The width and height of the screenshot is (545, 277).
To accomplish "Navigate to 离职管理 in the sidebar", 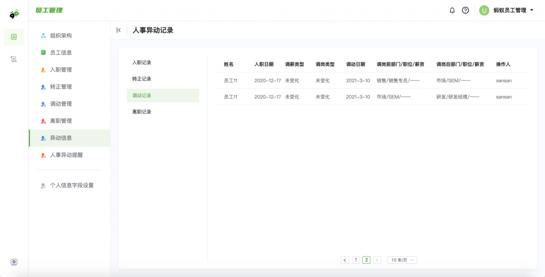I will coord(61,121).
